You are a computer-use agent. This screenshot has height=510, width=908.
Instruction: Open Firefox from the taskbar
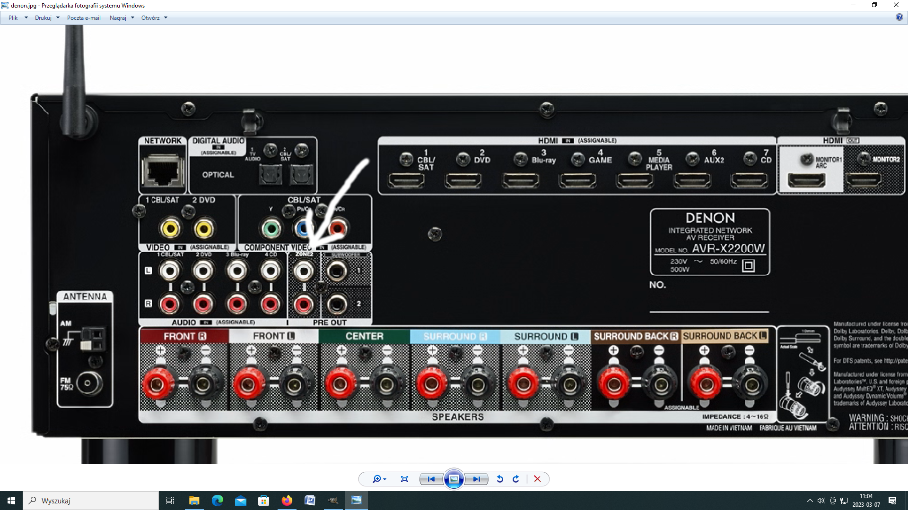tap(287, 501)
